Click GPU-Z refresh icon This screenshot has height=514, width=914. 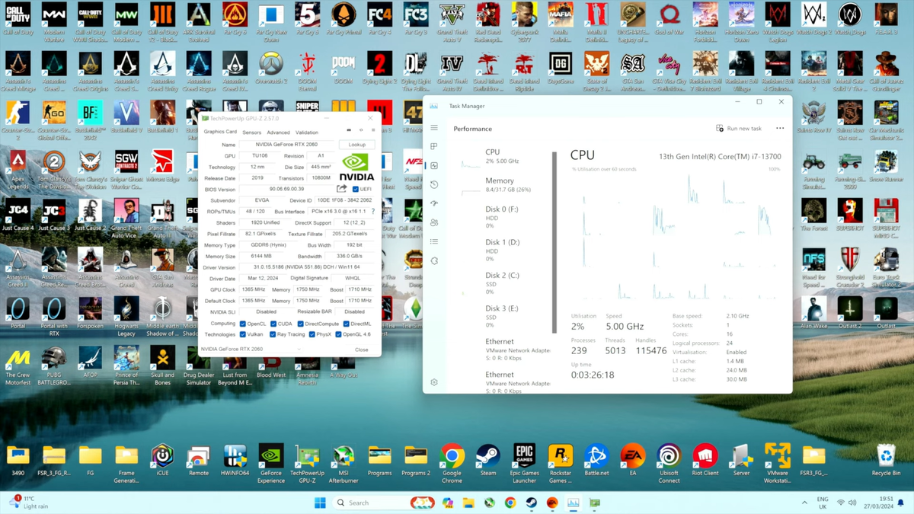[362, 130]
